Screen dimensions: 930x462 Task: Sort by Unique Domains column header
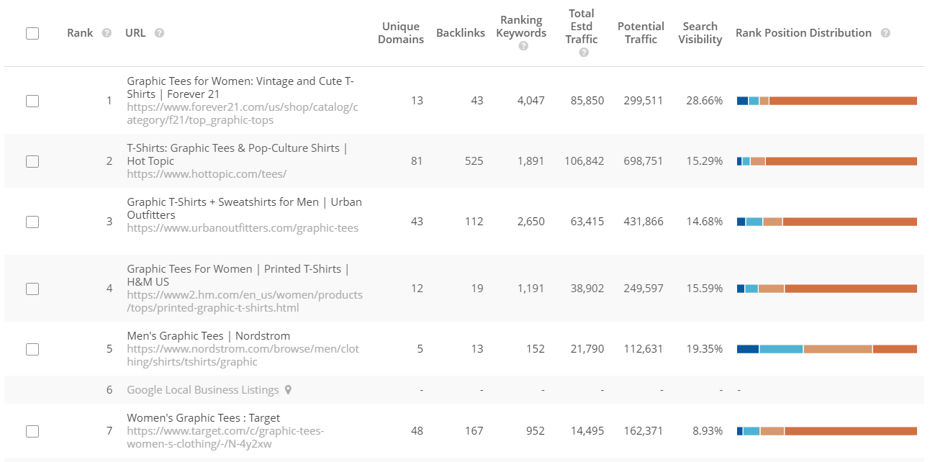(402, 33)
